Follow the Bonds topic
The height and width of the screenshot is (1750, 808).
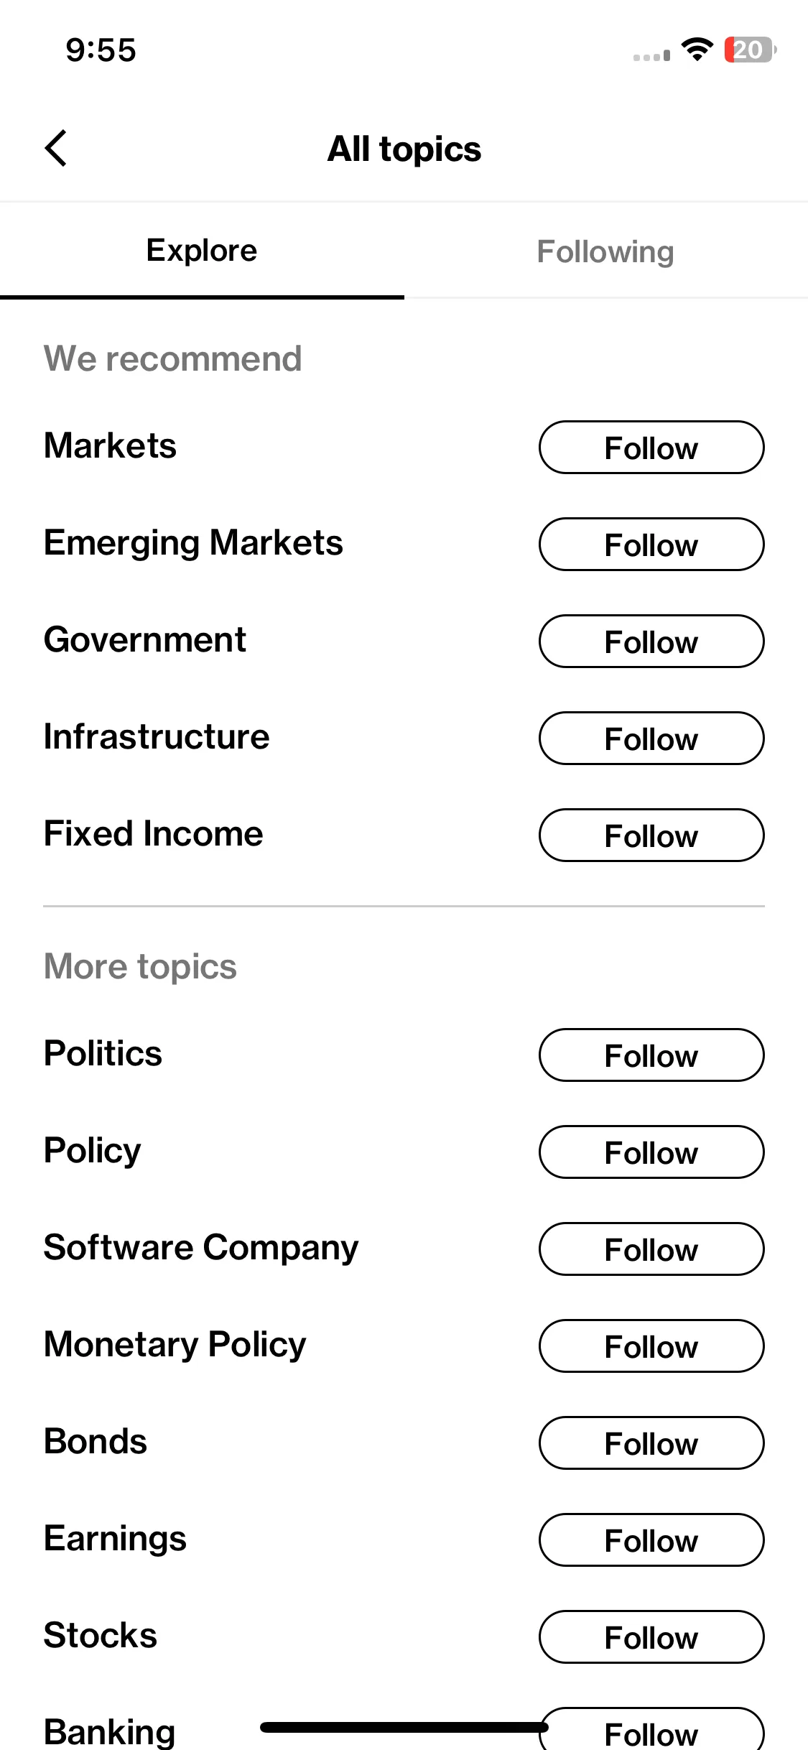point(651,1443)
